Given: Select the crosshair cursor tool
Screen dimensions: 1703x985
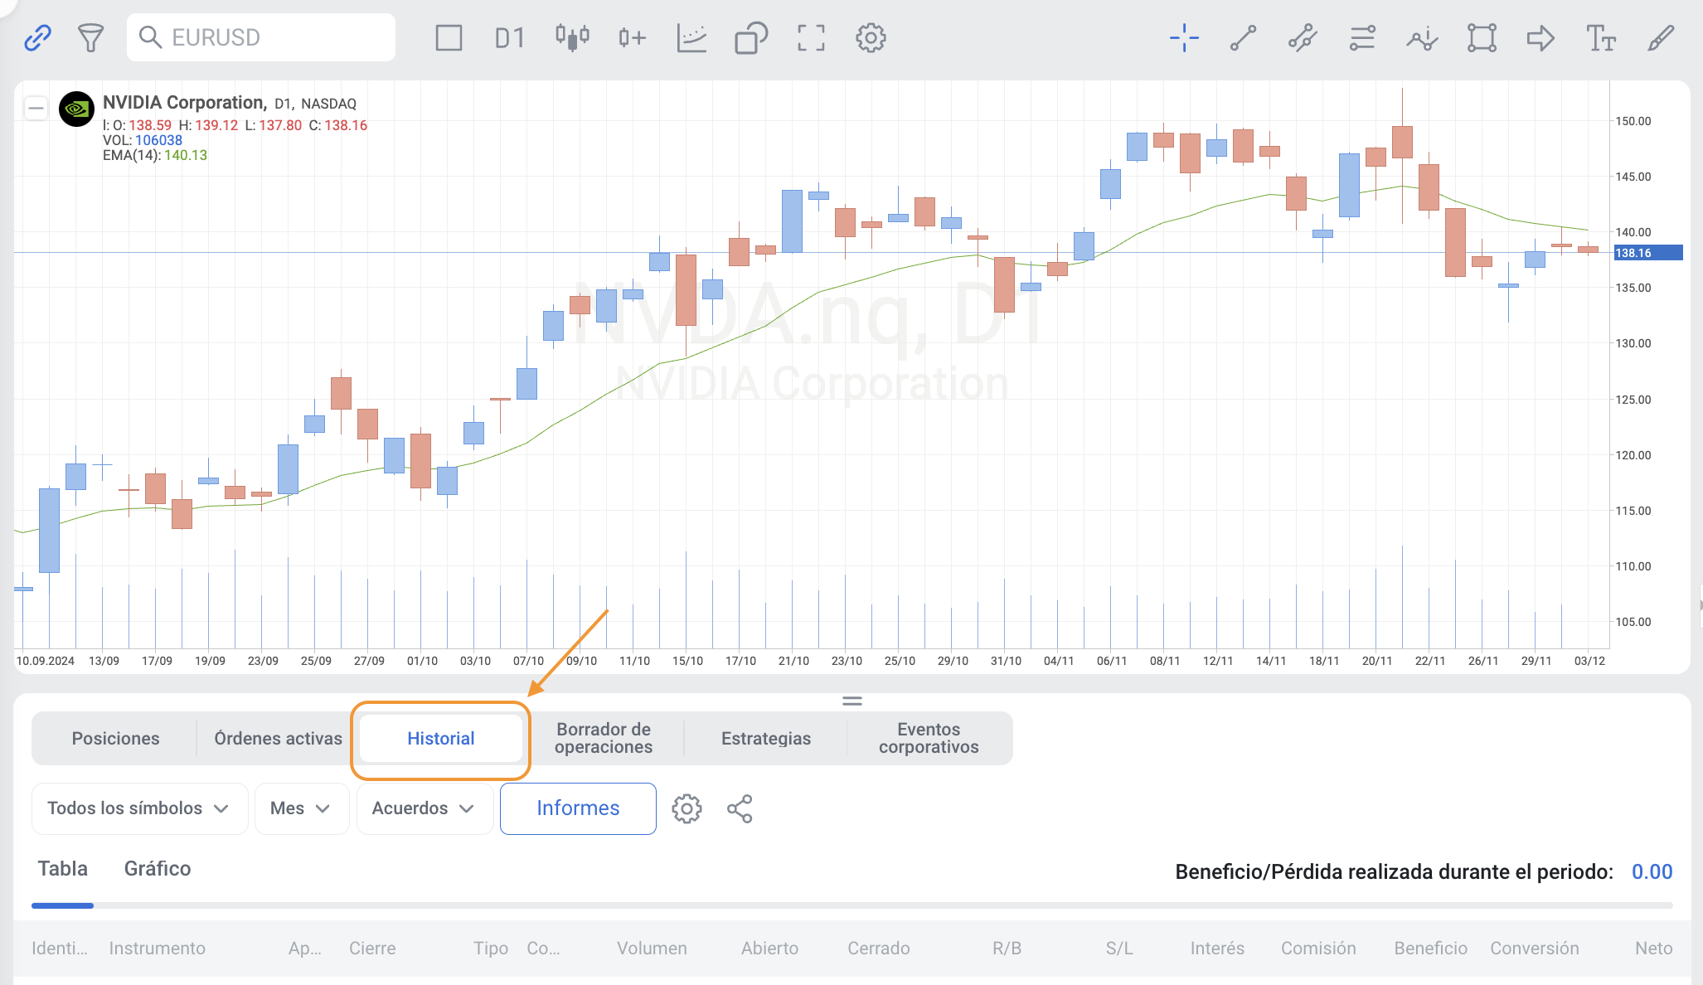Looking at the screenshot, I should (x=1184, y=37).
